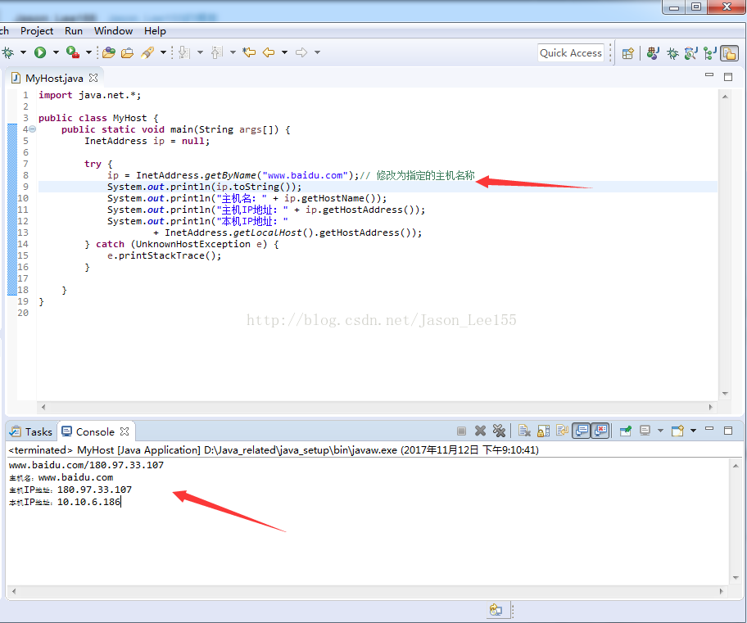This screenshot has width=747, height=623.
Task: Click Remove All Terminated Launches double-X icon
Action: (499, 431)
